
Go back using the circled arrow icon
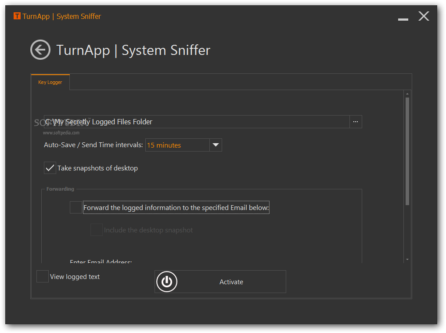40,50
